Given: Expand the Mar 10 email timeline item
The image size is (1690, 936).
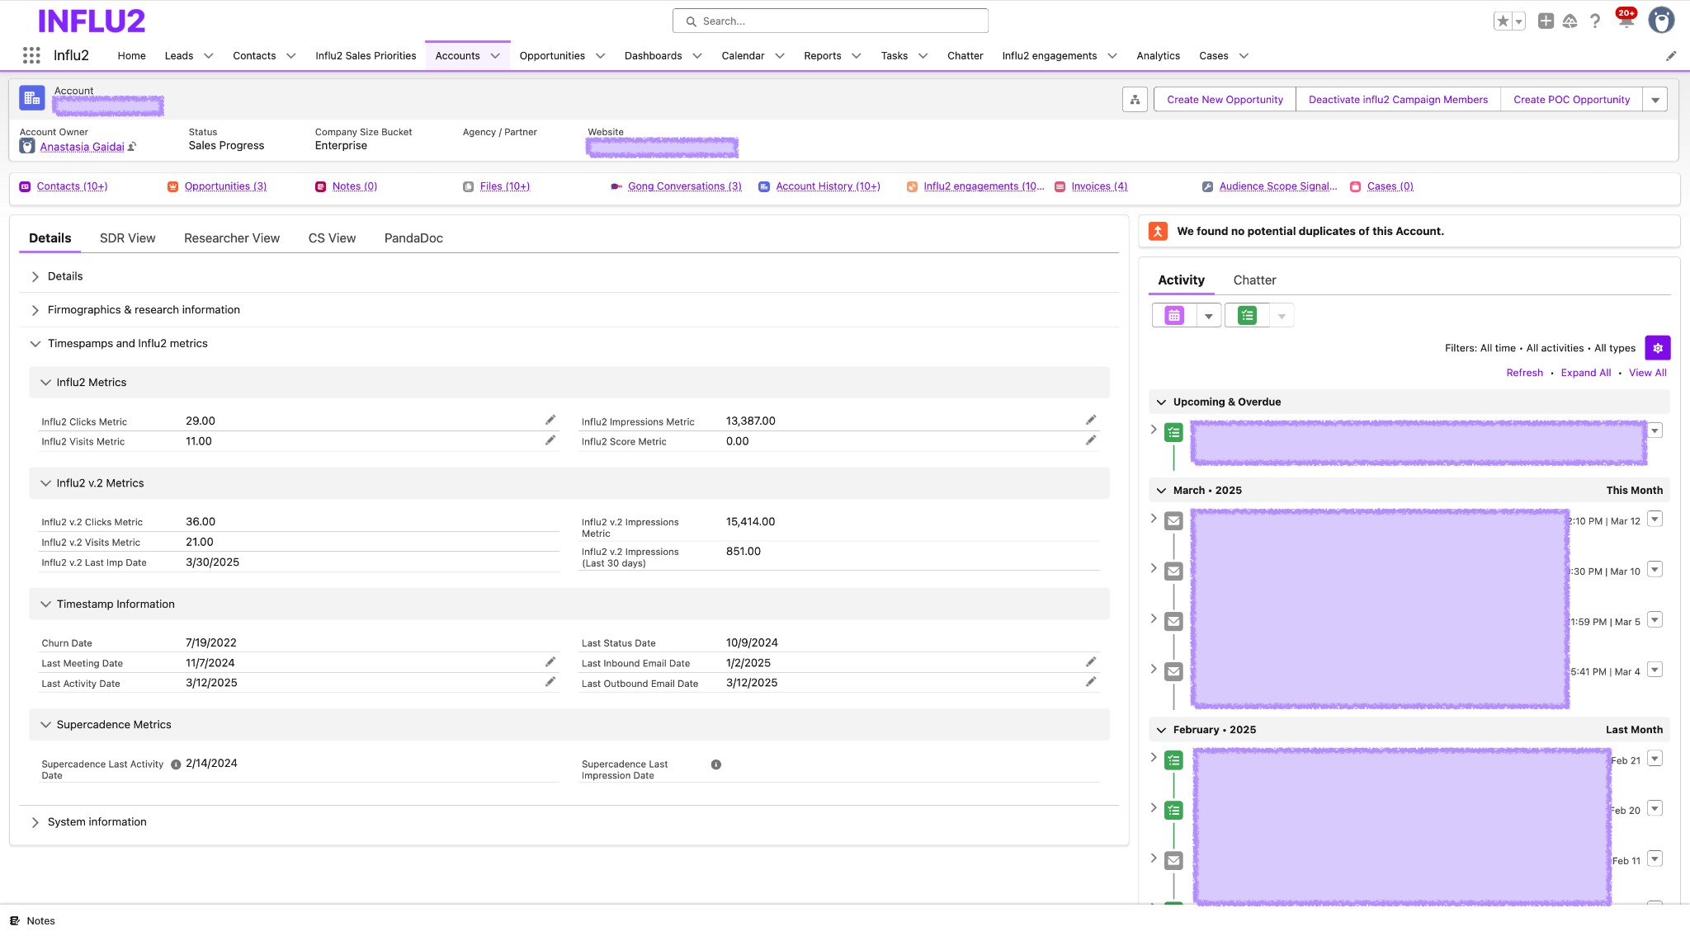Looking at the screenshot, I should point(1154,569).
